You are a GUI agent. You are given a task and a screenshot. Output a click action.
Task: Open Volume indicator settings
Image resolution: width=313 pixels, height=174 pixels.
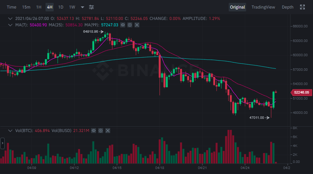point(101,131)
